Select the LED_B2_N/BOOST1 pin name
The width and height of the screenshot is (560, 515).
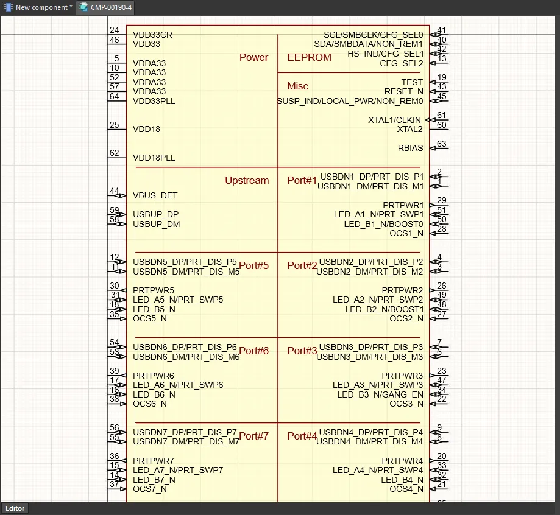tap(385, 309)
